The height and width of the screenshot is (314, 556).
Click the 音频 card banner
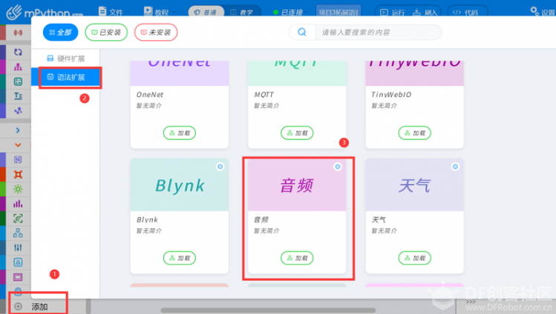(x=297, y=185)
